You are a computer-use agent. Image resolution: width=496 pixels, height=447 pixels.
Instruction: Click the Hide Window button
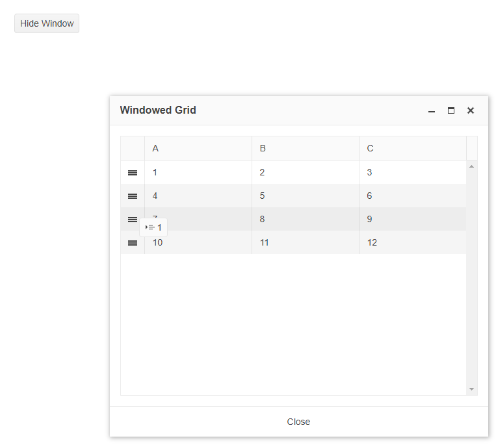coord(47,23)
